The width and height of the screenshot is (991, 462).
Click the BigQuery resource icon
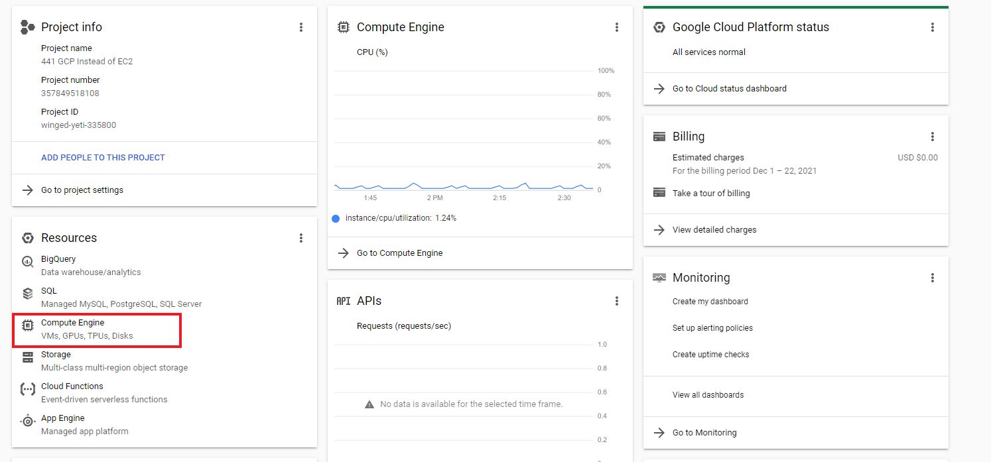27,261
